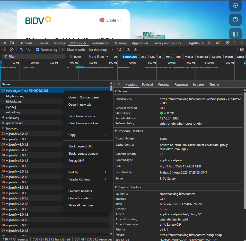Uncheck the Preserve log checkbox
This screenshot has height=241, width=246.
click(x=37, y=50)
